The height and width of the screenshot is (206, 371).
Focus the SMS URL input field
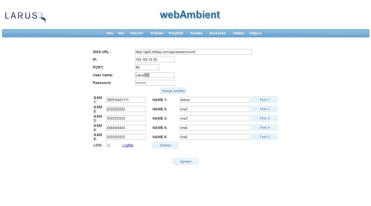pyautogui.click(x=193, y=52)
